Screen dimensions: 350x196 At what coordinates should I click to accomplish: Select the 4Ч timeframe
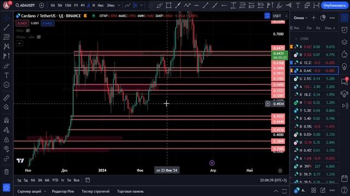tap(83, 5)
